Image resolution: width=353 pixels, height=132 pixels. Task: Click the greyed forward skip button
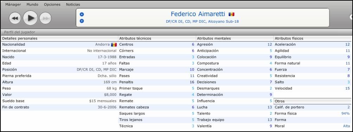point(45,18)
